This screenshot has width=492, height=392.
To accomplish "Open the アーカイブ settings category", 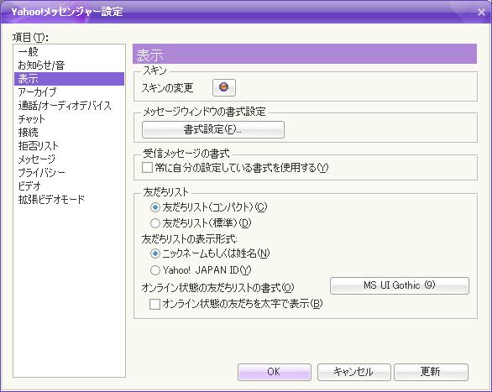I will coord(69,92).
